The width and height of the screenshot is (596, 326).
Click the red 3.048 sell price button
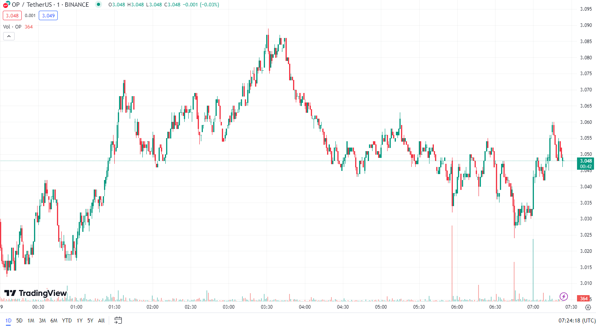[12, 16]
